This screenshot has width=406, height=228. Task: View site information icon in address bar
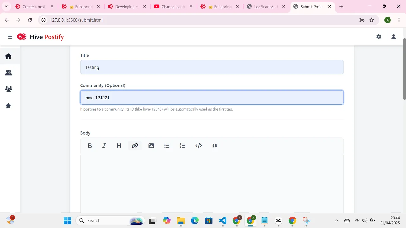(44, 20)
